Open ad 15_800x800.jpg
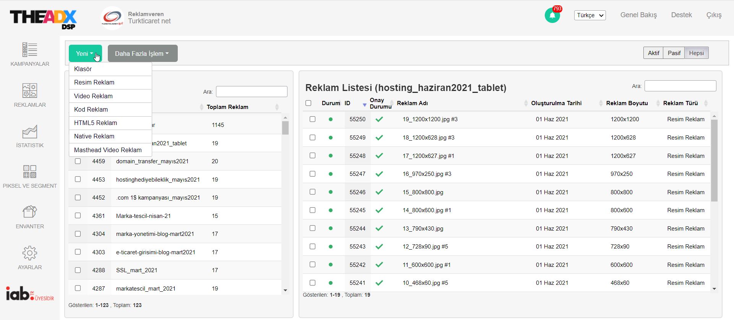The image size is (734, 320). (423, 192)
